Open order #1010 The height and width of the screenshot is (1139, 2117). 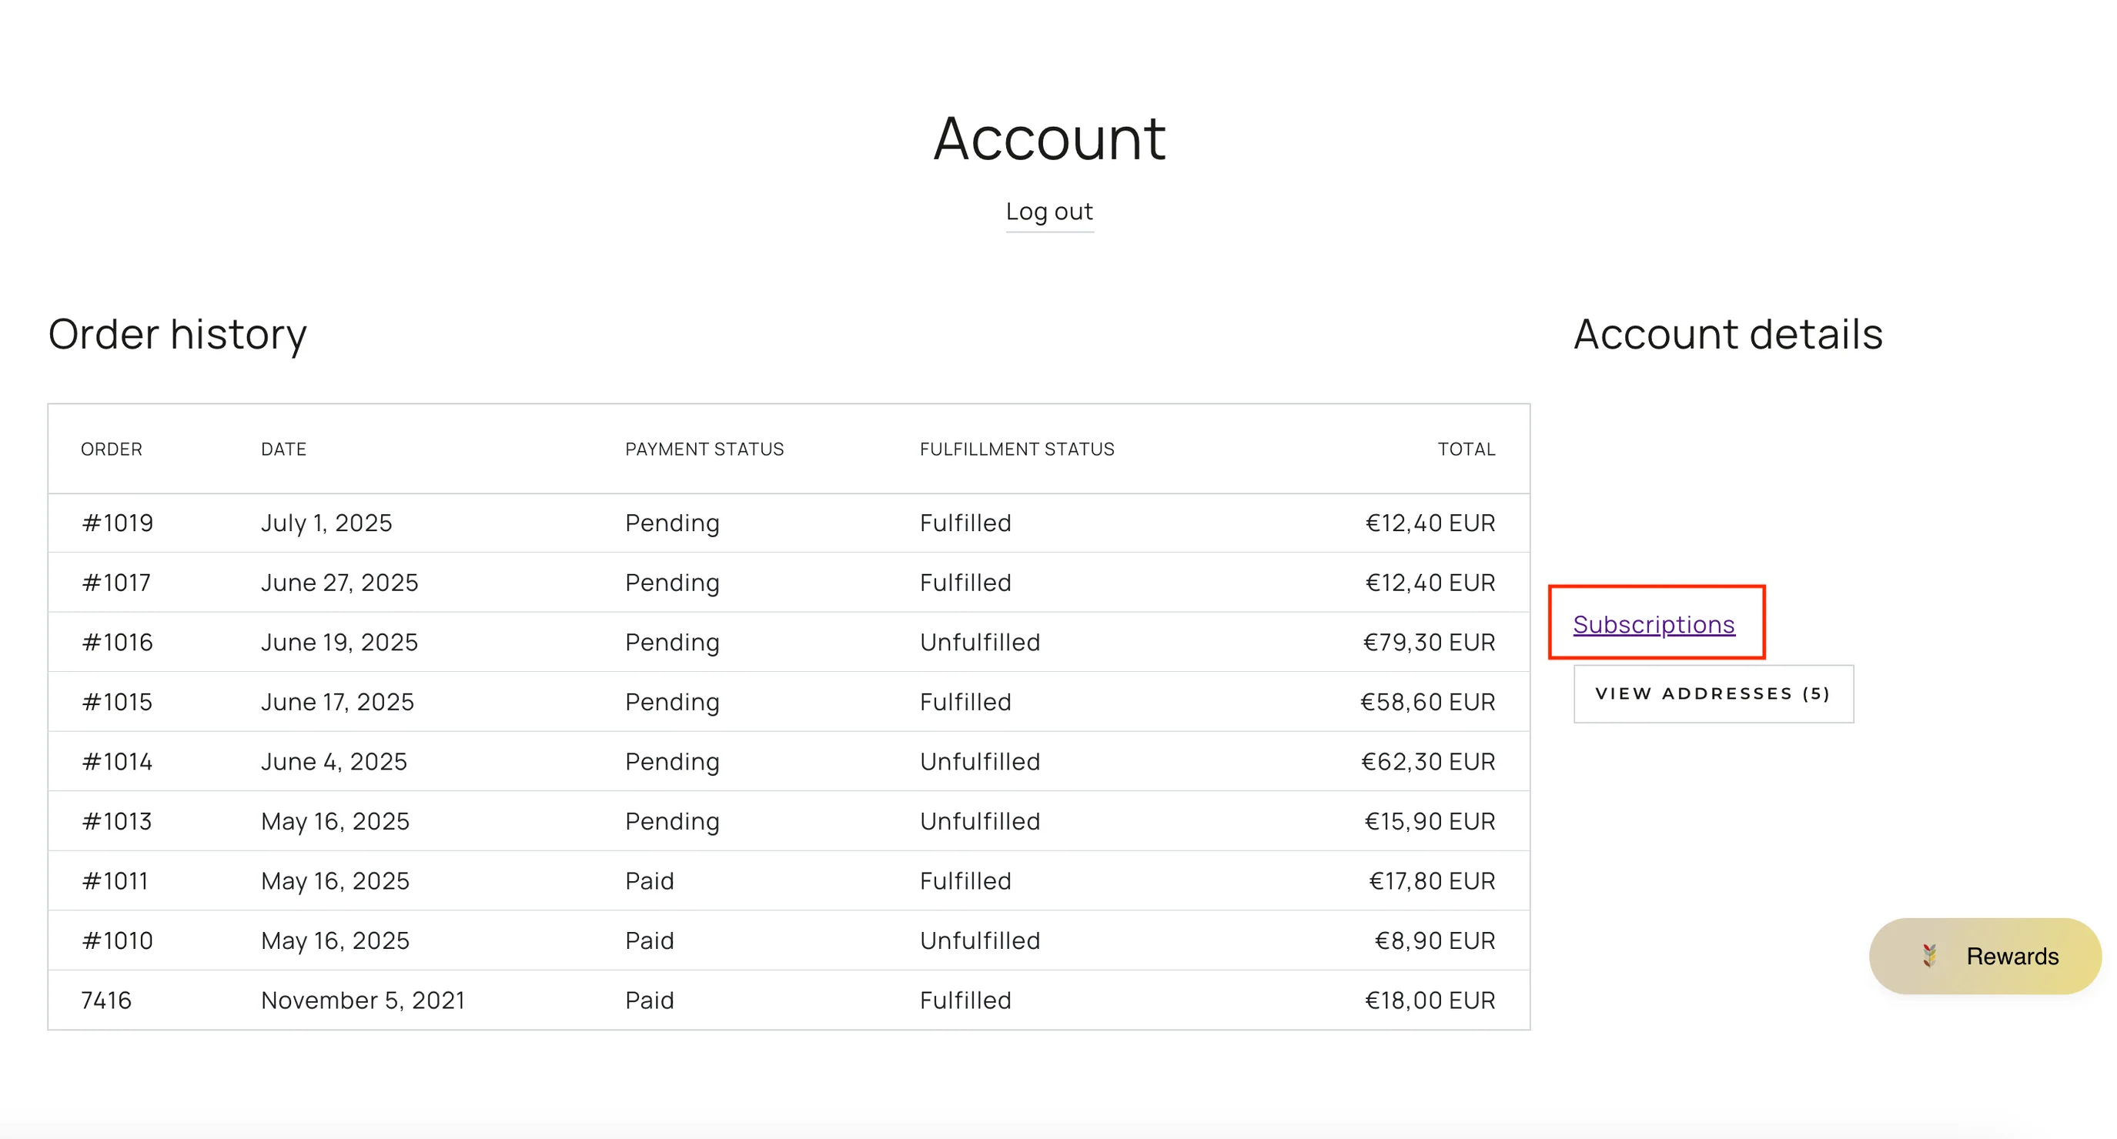118,941
